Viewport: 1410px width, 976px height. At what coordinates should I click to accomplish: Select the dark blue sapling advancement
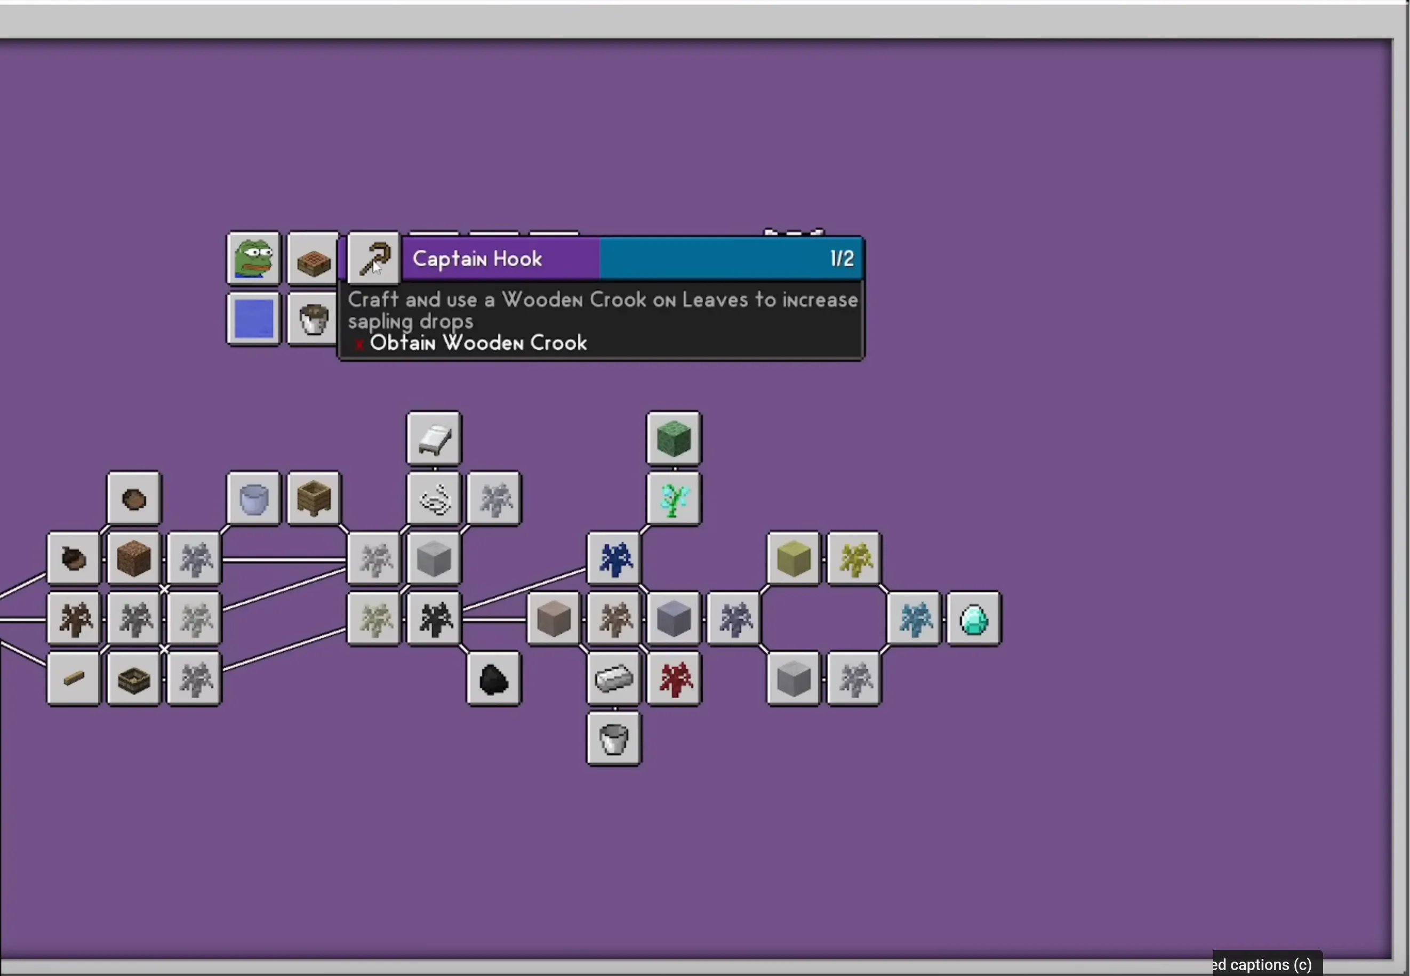pyautogui.click(x=614, y=558)
